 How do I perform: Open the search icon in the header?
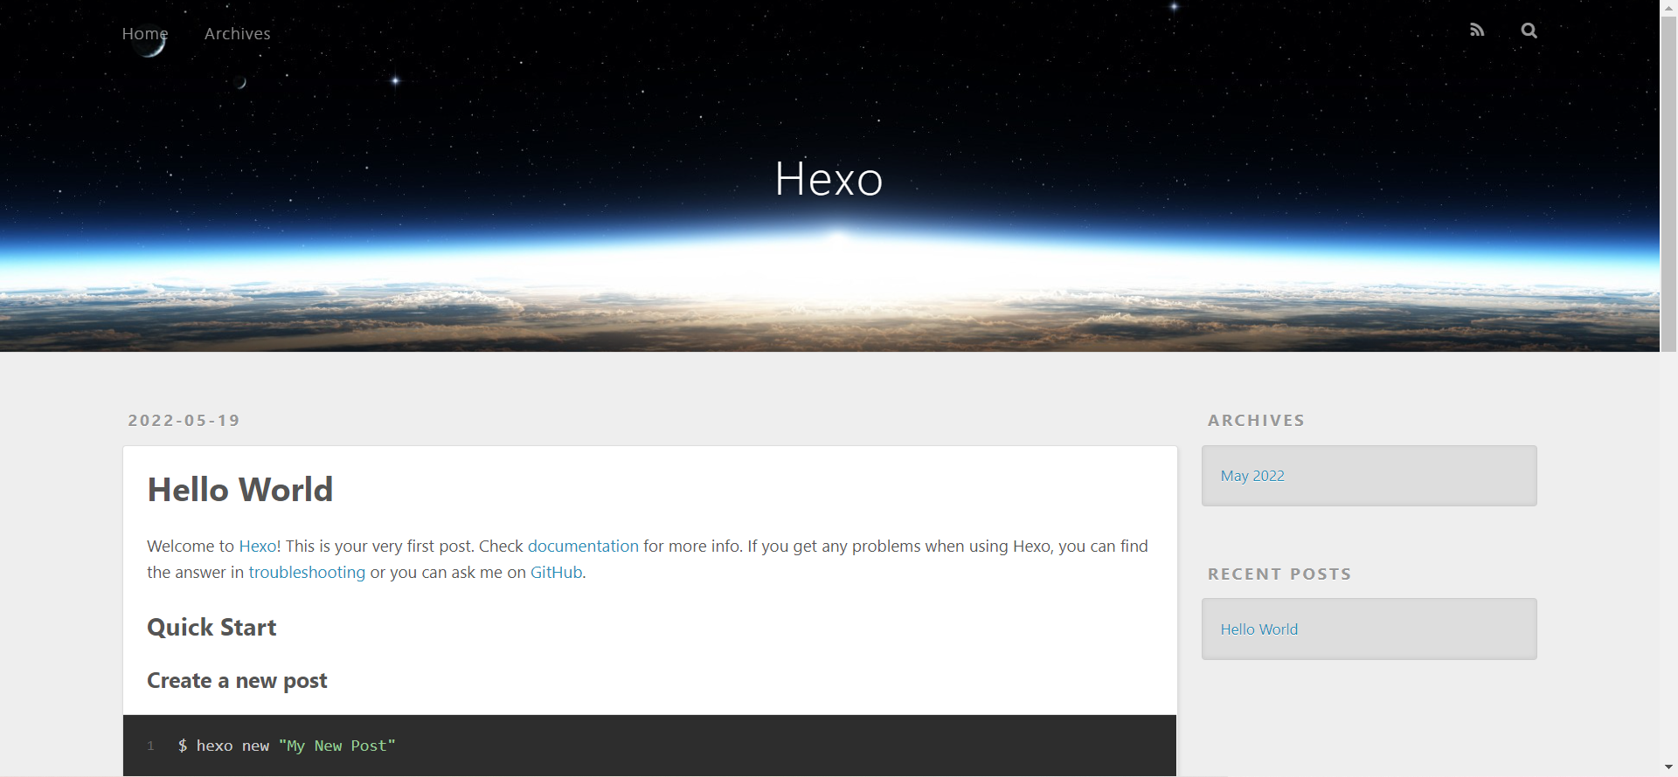1529,30
